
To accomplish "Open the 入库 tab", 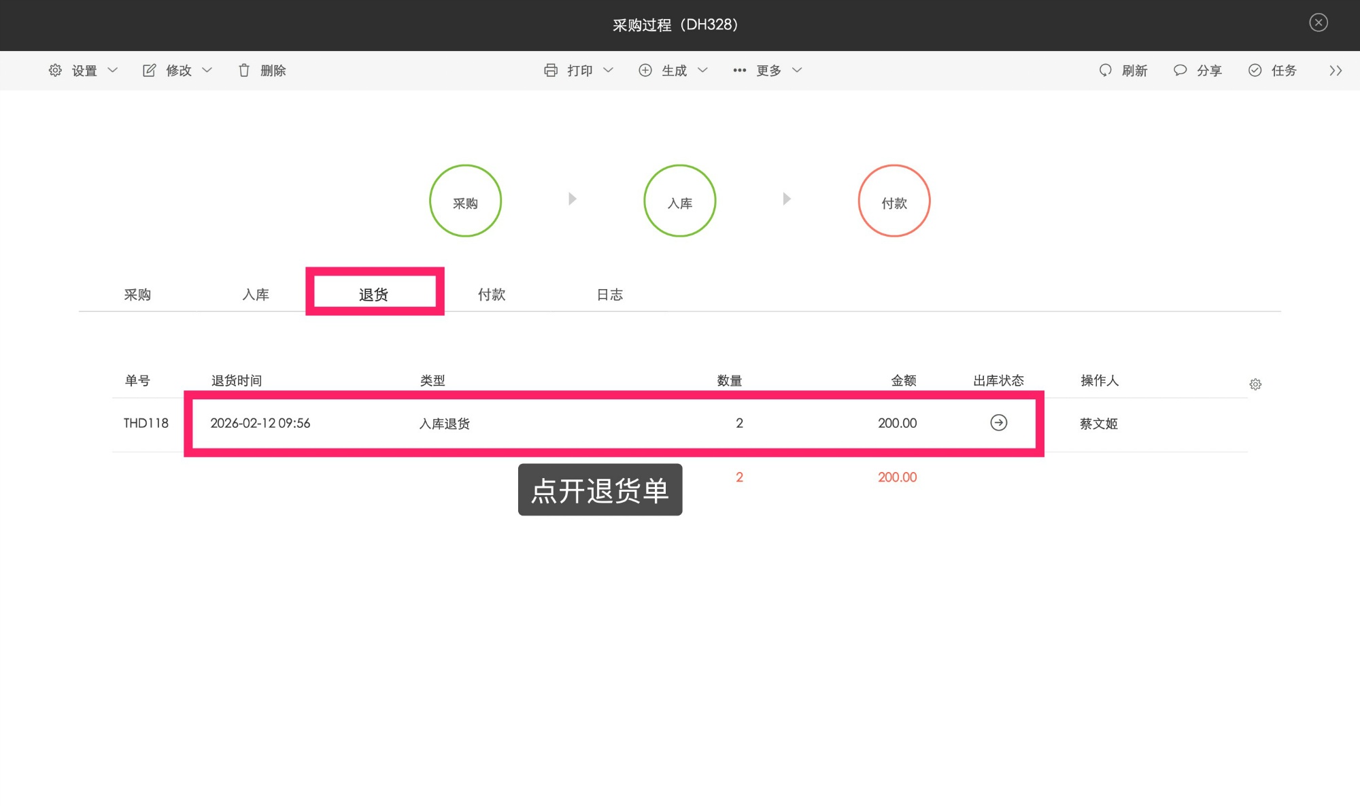I will 256,295.
